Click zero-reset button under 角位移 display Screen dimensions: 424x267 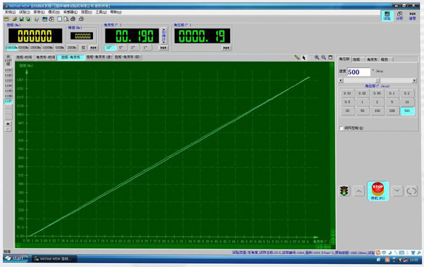pos(226,48)
